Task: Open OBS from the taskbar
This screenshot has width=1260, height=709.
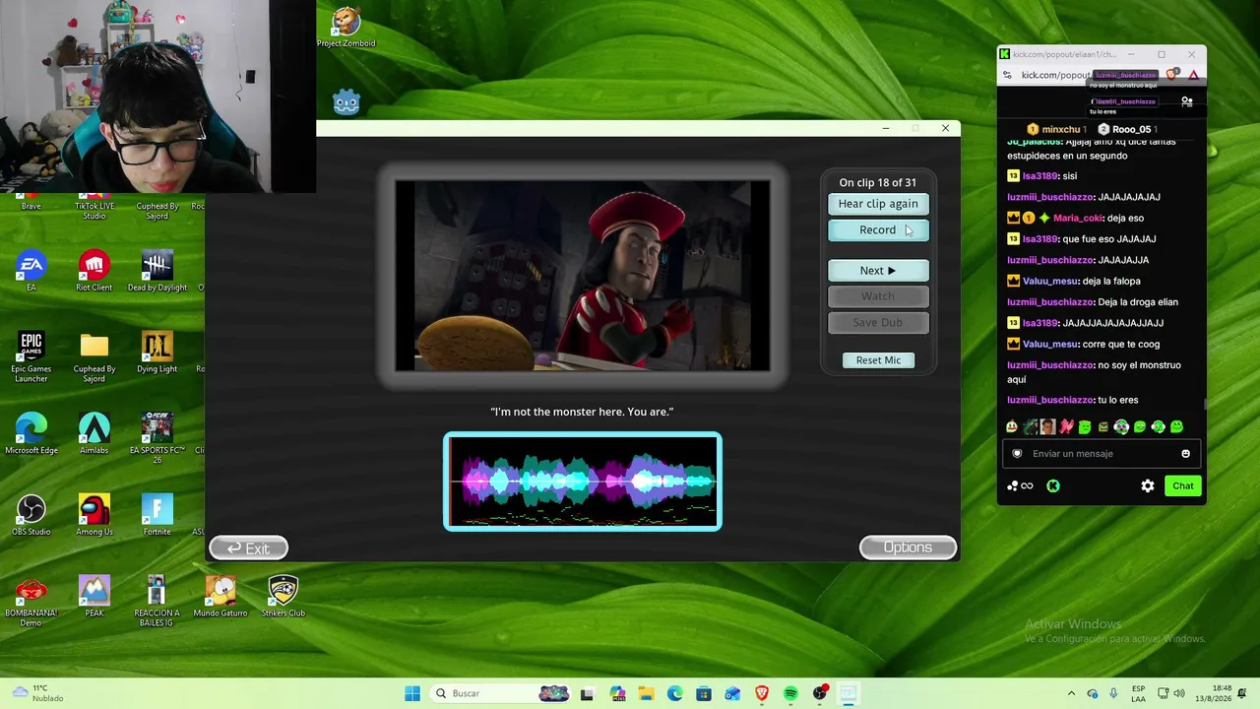Action: point(820,694)
